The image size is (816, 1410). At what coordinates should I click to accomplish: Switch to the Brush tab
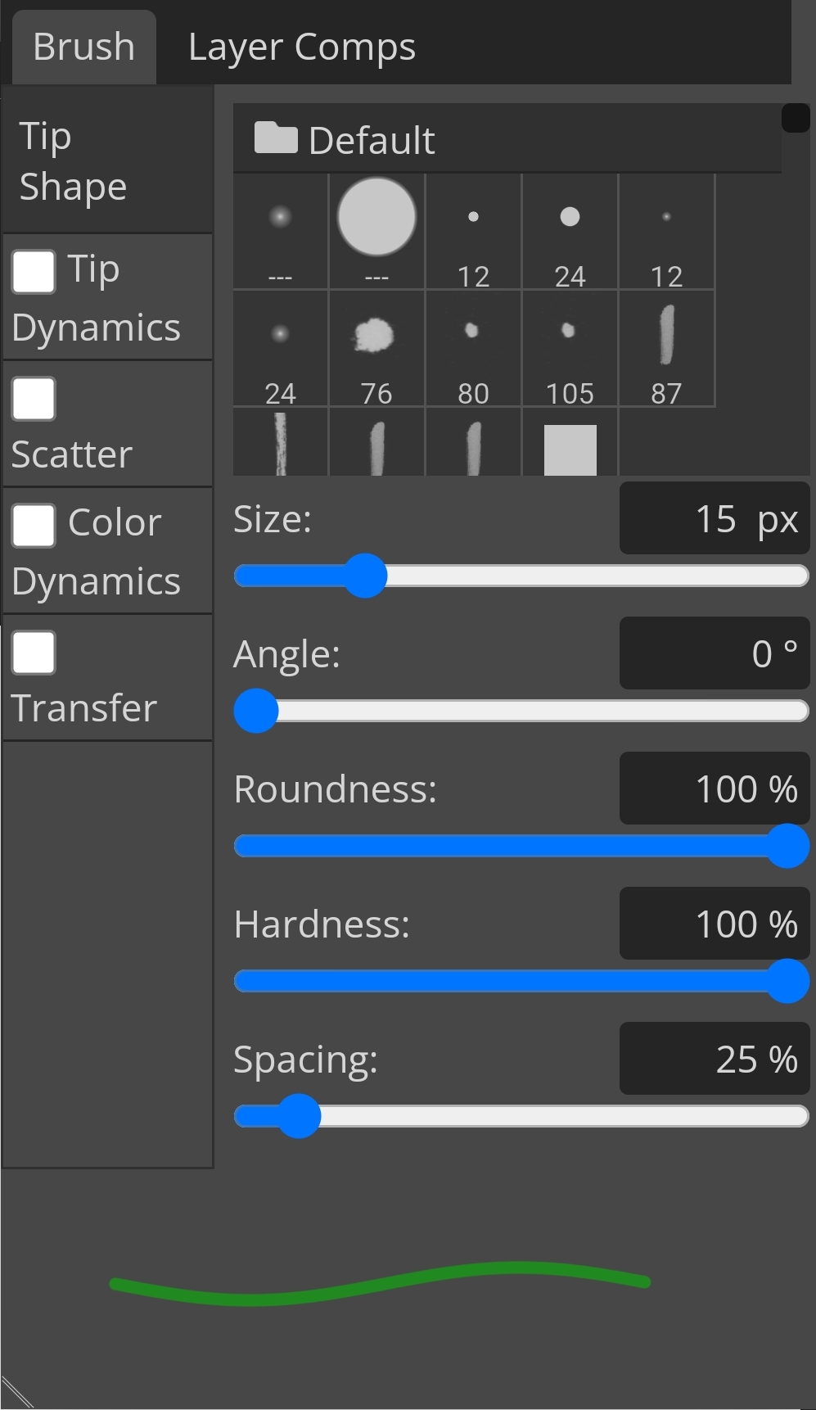83,47
